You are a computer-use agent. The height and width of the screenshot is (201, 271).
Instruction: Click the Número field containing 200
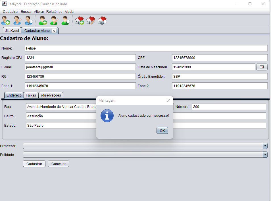(229, 106)
